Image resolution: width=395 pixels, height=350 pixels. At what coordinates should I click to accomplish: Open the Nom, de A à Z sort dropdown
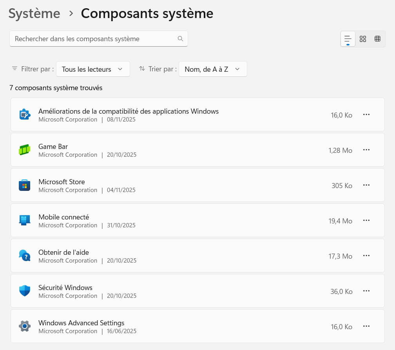coord(212,69)
